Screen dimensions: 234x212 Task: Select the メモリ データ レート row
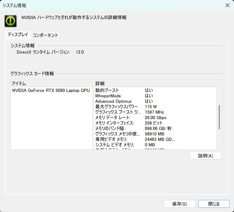coord(155,118)
